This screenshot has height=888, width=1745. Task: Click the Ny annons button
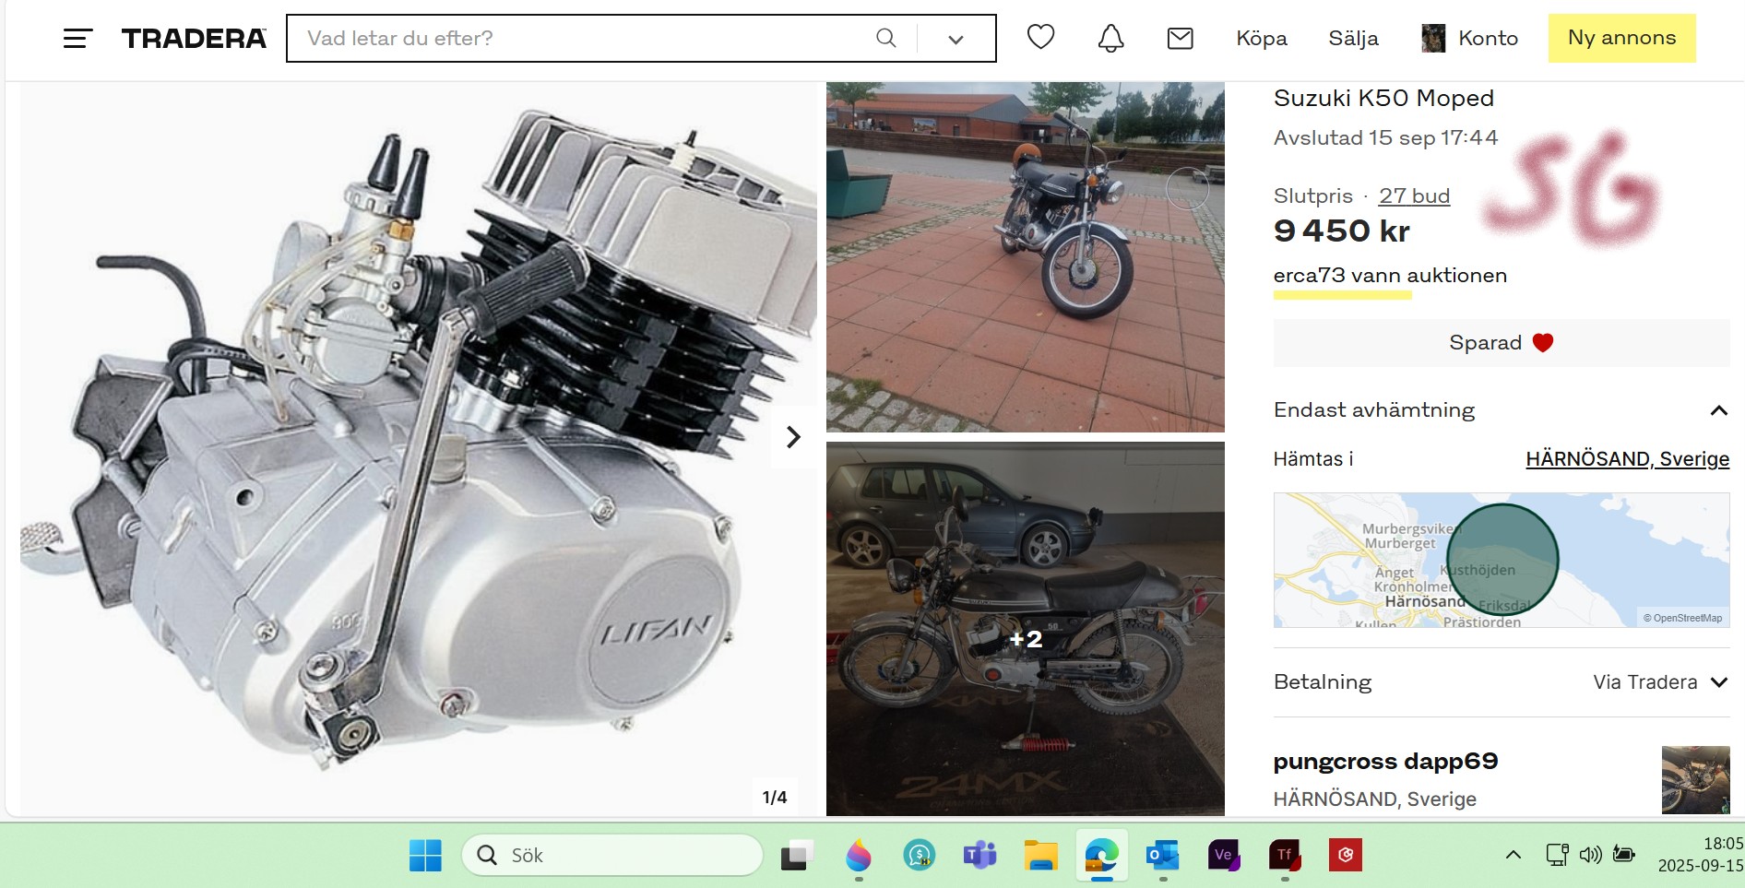coord(1621,38)
